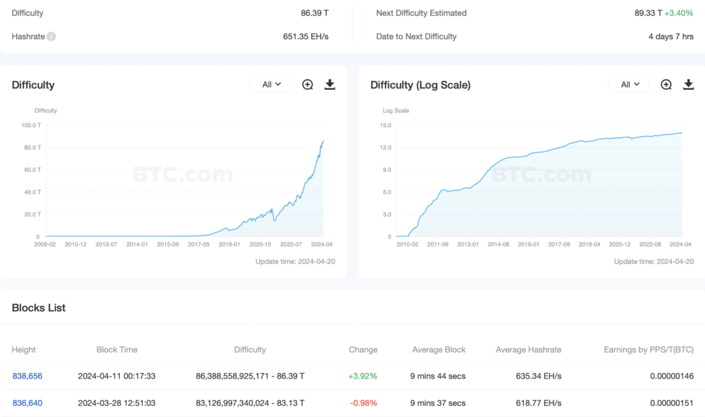Open the Log Scale chart 'All' range dropdown
Image resolution: width=705 pixels, height=417 pixels.
tap(630, 84)
